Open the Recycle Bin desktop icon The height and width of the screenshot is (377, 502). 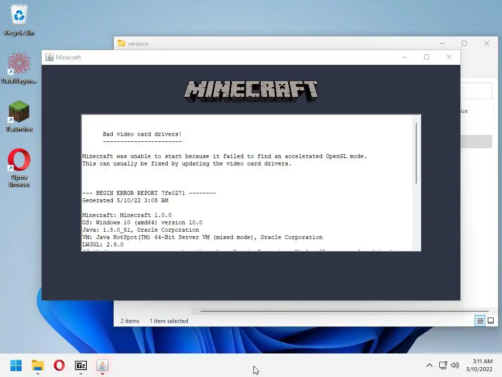click(x=19, y=20)
